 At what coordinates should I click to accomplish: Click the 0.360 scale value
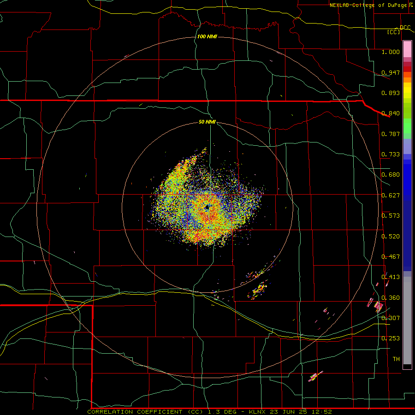coord(391,298)
